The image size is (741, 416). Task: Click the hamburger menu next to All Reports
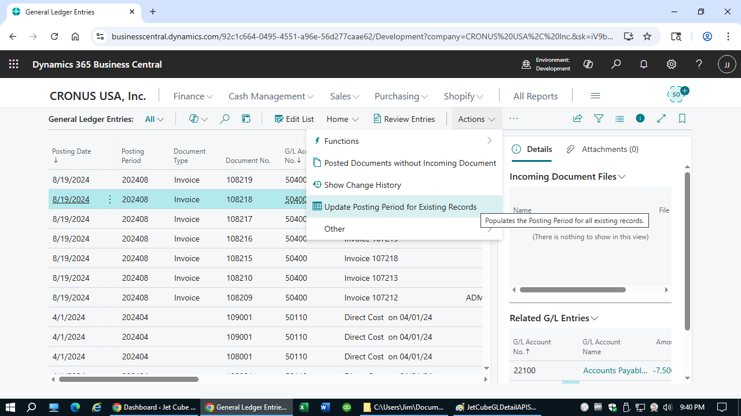[x=595, y=96]
